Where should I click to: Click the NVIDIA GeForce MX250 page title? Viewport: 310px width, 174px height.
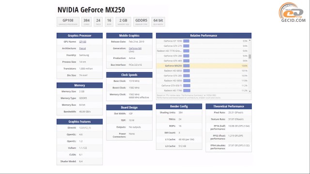click(91, 10)
